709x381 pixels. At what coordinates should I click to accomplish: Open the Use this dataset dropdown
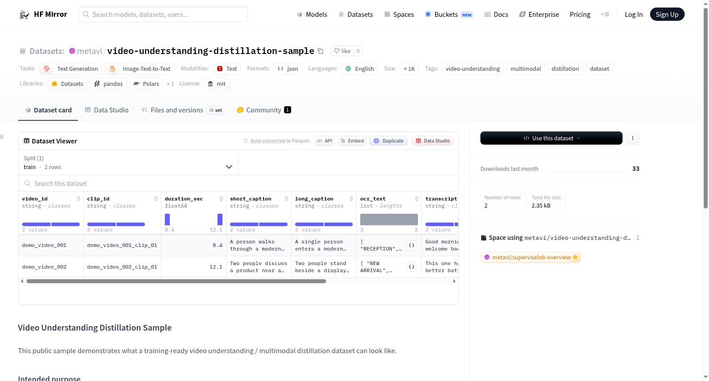coord(551,138)
